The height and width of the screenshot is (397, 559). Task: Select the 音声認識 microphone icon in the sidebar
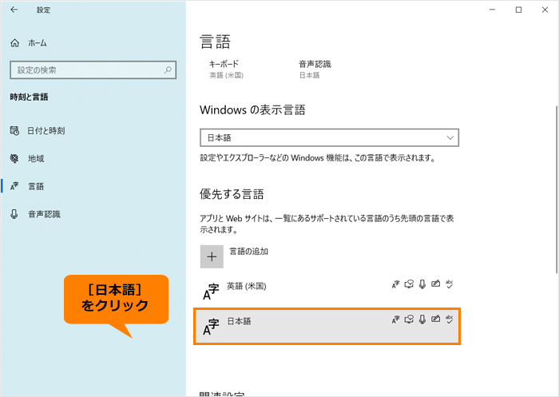(x=14, y=214)
